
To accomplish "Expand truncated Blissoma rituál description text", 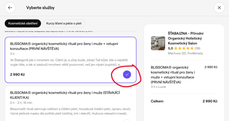I will (x=71, y=111).
